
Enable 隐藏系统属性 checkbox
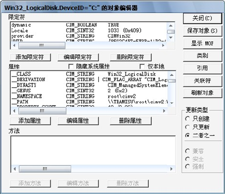[71, 67]
